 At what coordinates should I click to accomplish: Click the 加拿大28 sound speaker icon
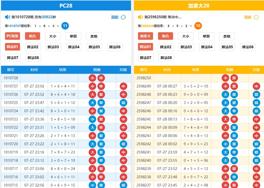point(141,17)
